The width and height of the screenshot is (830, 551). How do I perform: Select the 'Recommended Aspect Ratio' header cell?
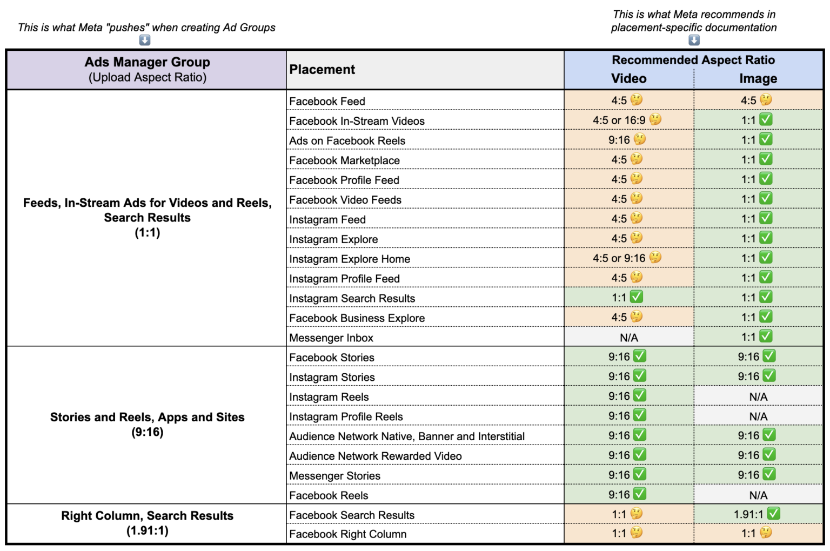coord(693,59)
